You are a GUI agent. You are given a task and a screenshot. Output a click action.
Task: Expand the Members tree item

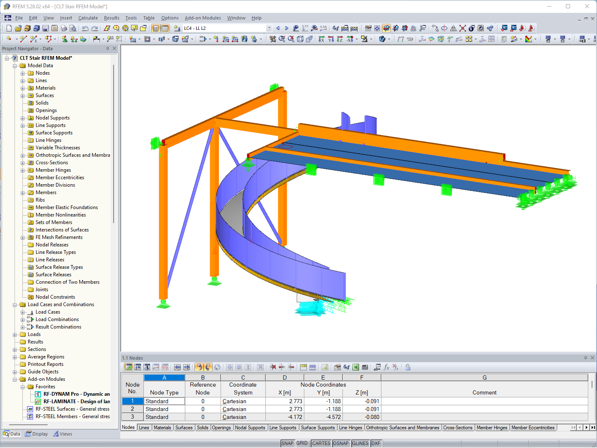(x=23, y=193)
